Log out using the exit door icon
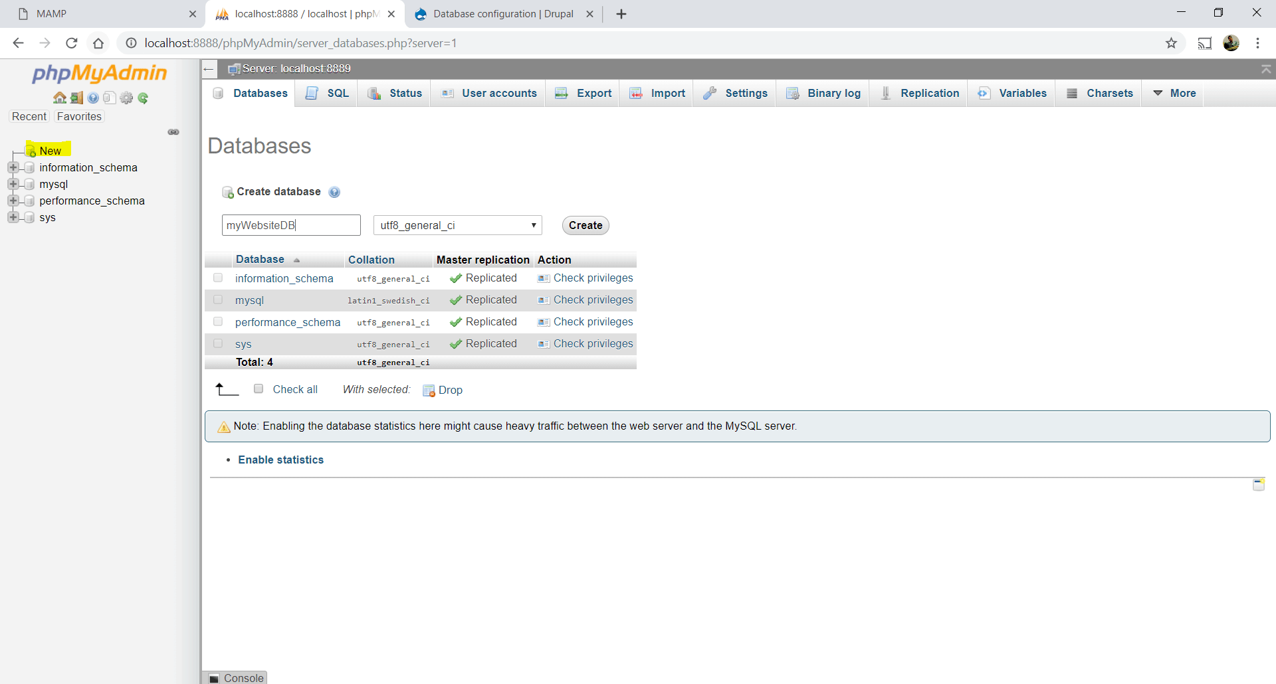 point(76,98)
